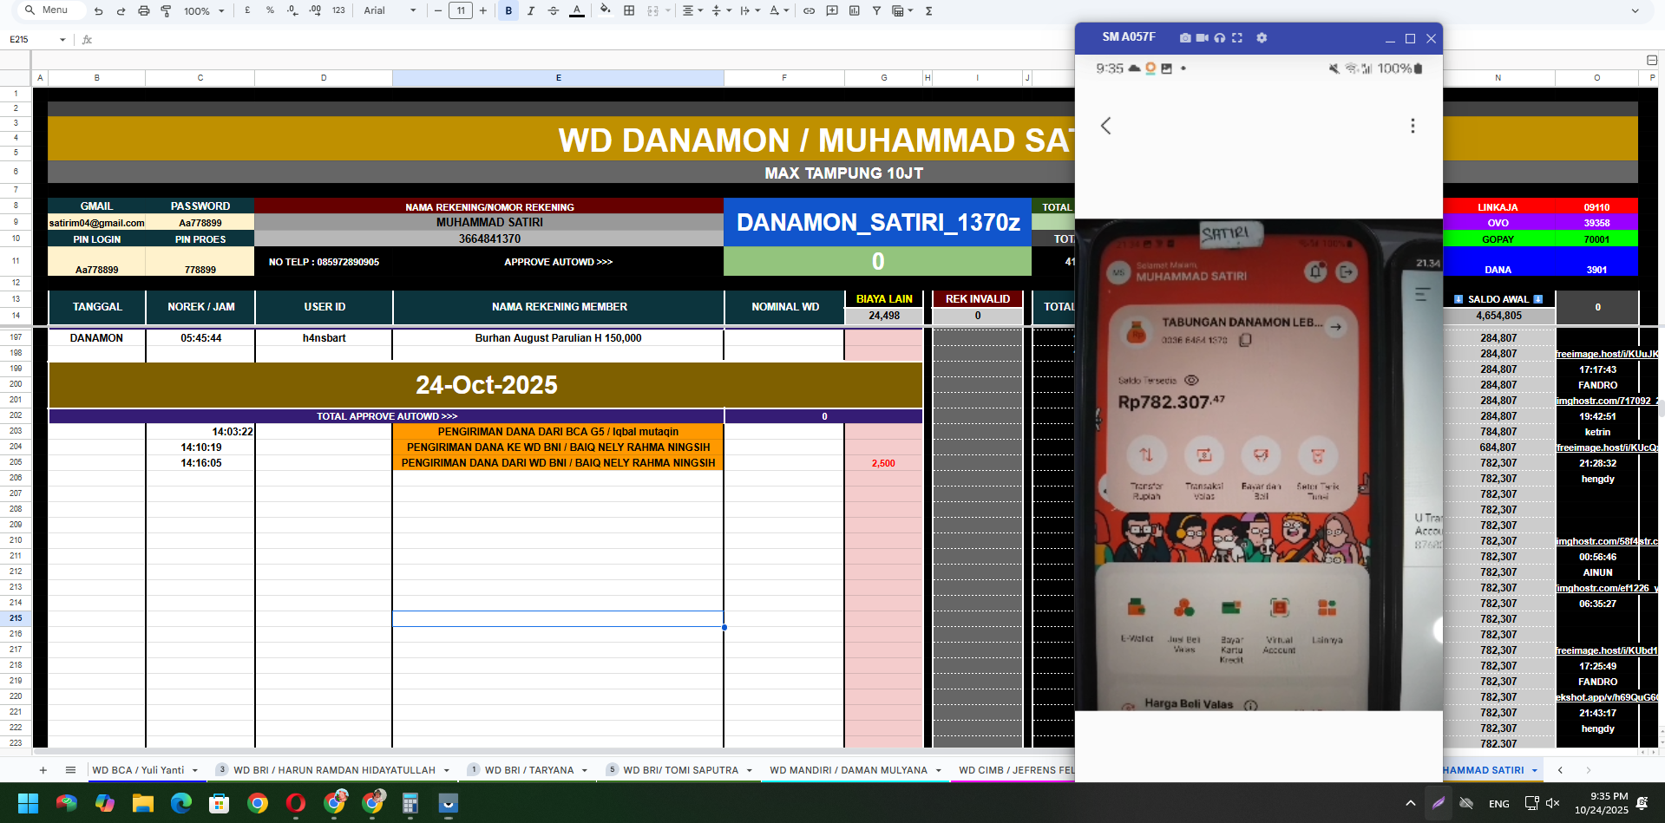Print the spreadsheet

click(x=143, y=10)
